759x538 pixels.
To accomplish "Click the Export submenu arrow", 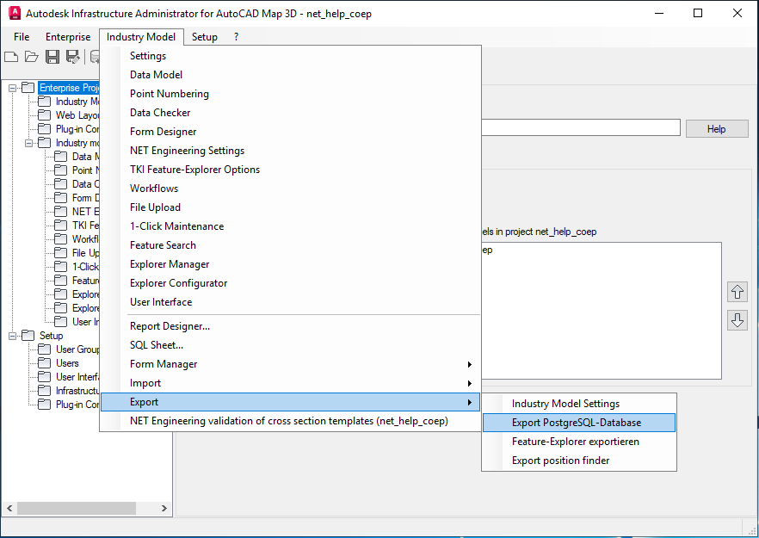I will 469,402.
